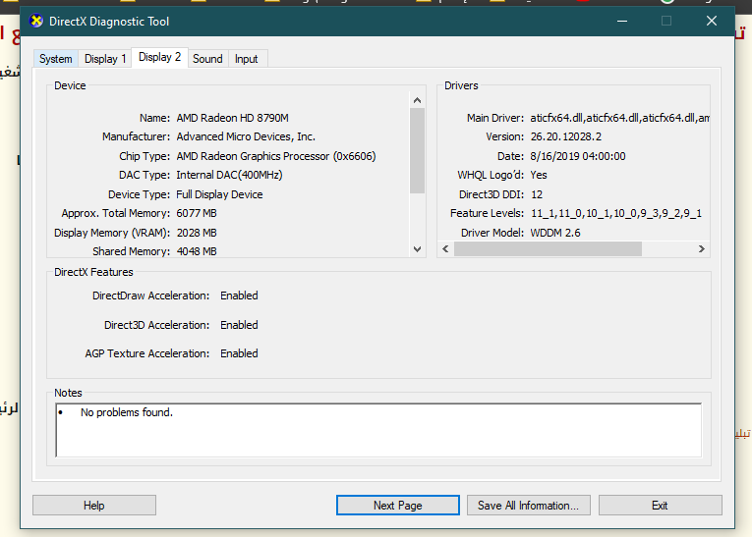
Task: Click AGP Texture Acceleration 'Enabled' status
Action: (x=239, y=353)
